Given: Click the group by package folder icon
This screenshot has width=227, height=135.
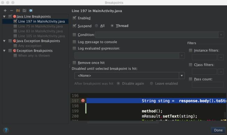Looking at the screenshot, I should tap(18, 10).
